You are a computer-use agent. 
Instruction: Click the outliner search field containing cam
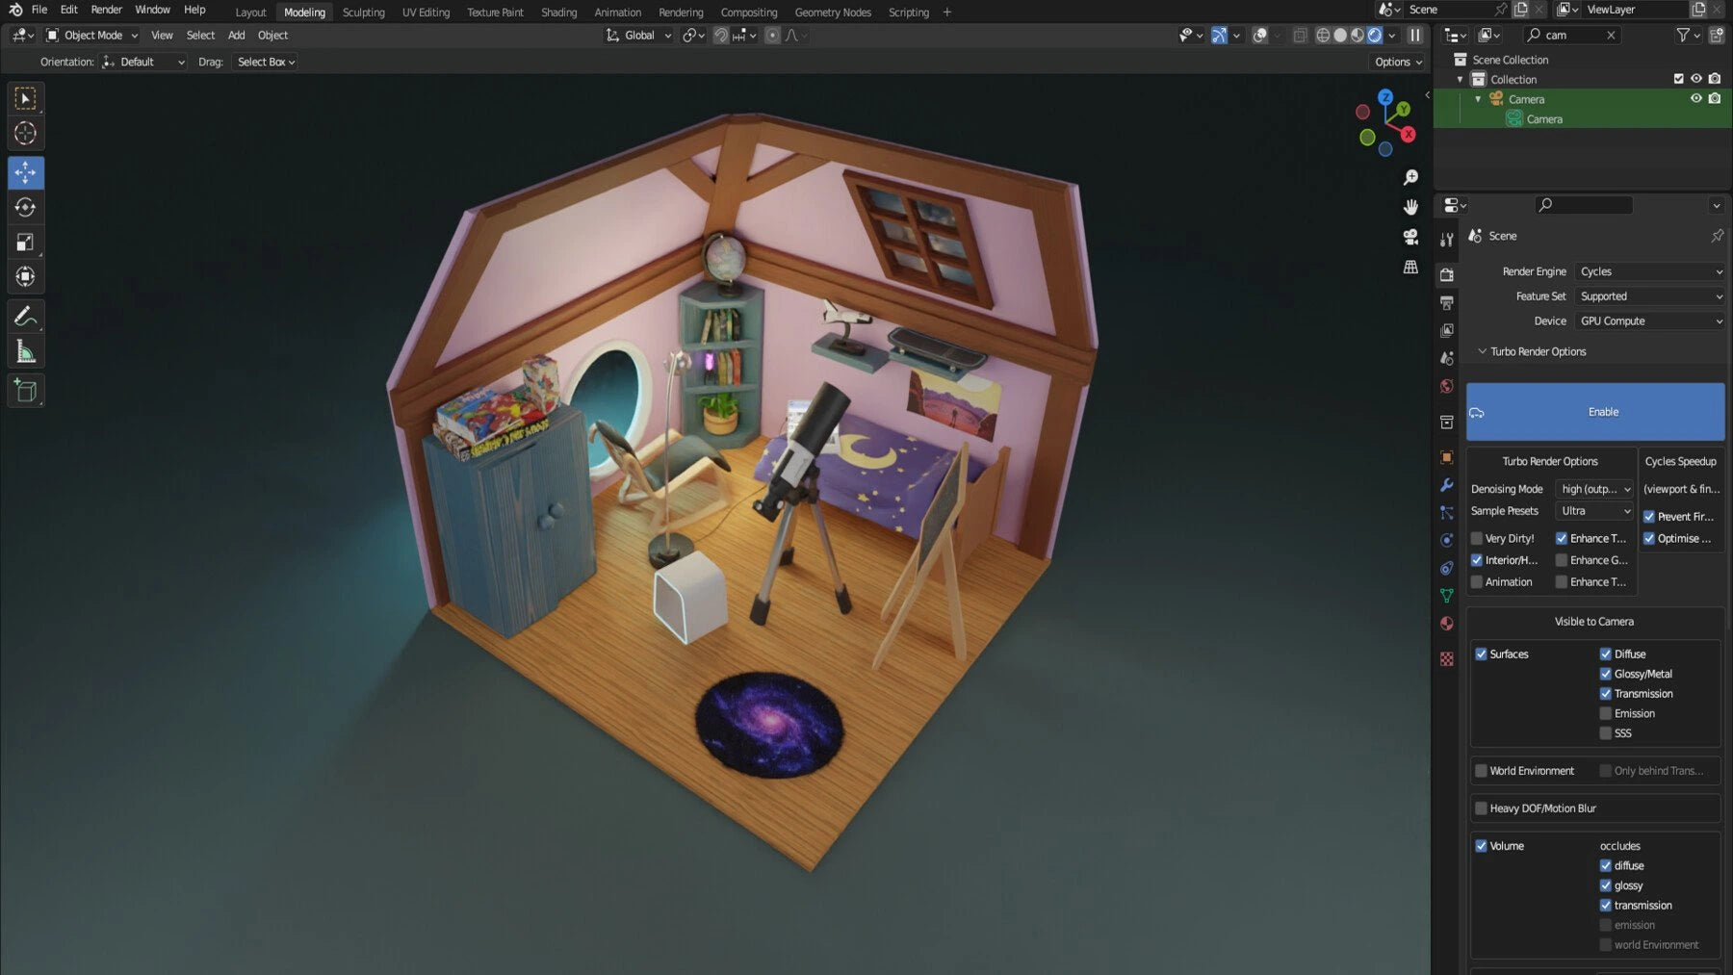(x=1573, y=36)
